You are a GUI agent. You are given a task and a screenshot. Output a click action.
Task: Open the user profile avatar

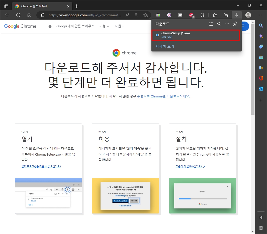pos(248,15)
